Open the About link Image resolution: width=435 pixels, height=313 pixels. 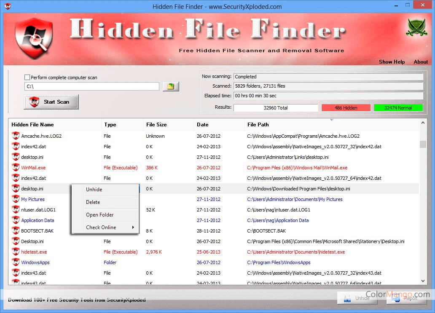click(x=421, y=62)
